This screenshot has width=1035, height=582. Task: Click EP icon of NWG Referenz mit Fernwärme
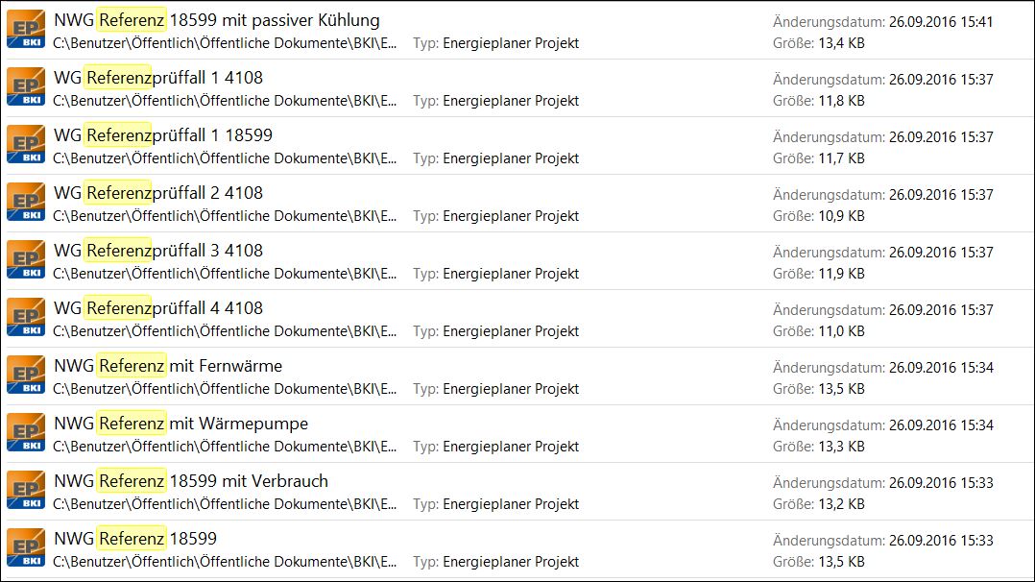pyautogui.click(x=26, y=375)
